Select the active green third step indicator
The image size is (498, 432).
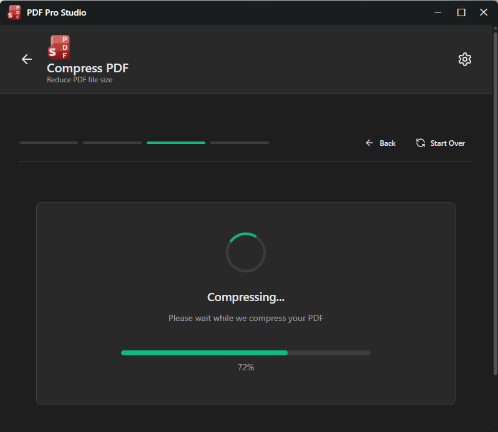pyautogui.click(x=176, y=143)
